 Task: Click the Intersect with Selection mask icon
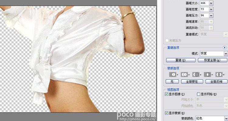pos(208,74)
